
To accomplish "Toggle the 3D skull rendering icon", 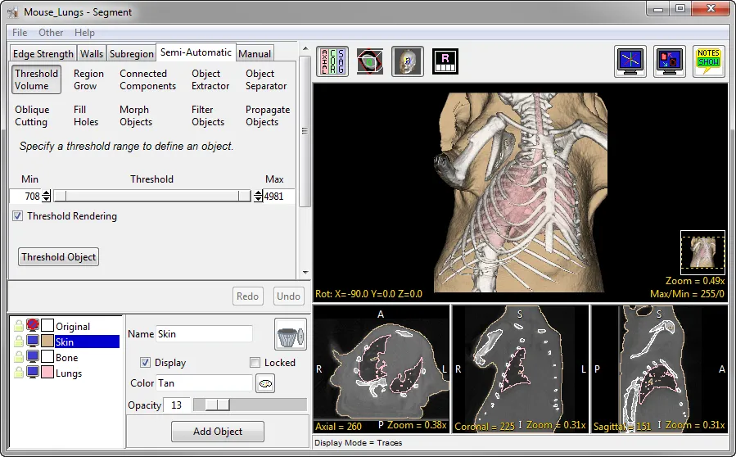I will point(407,61).
